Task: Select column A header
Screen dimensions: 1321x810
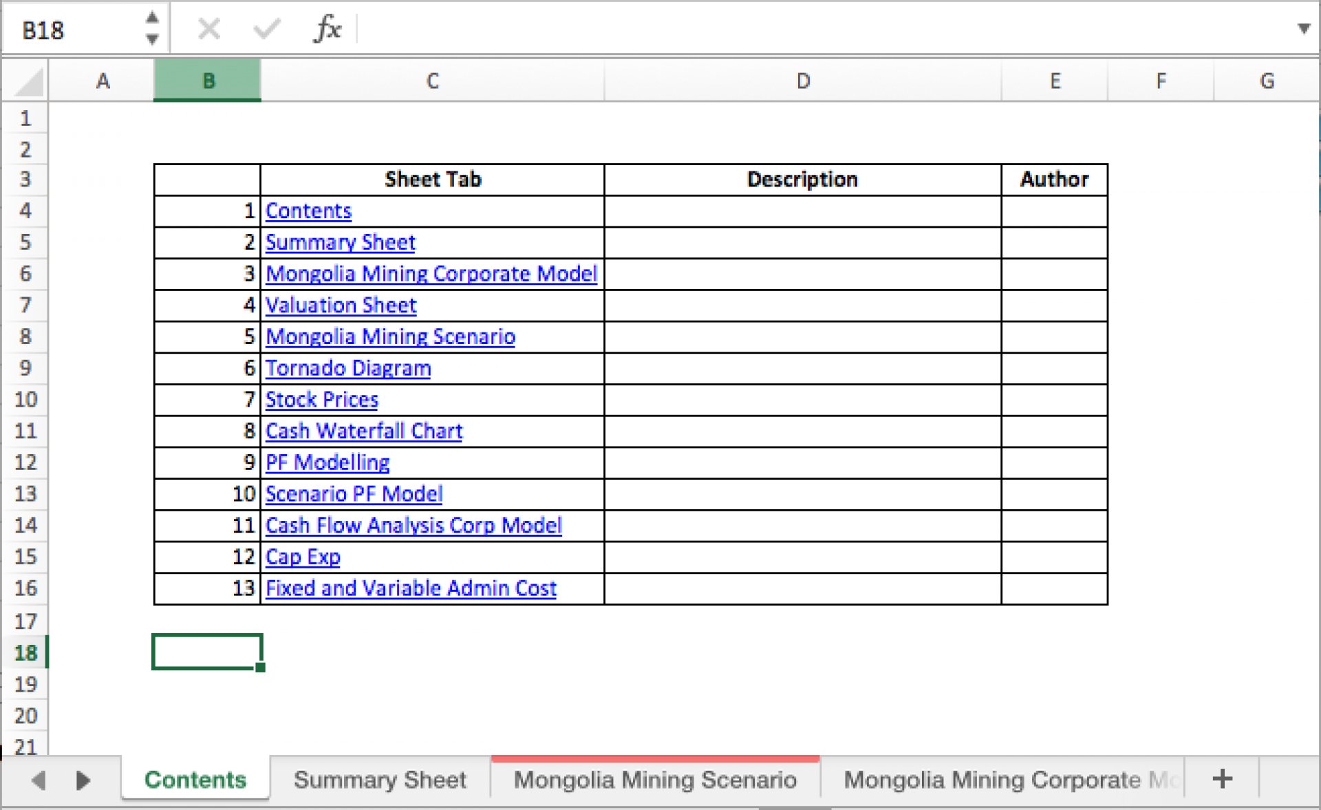Action: [x=102, y=81]
